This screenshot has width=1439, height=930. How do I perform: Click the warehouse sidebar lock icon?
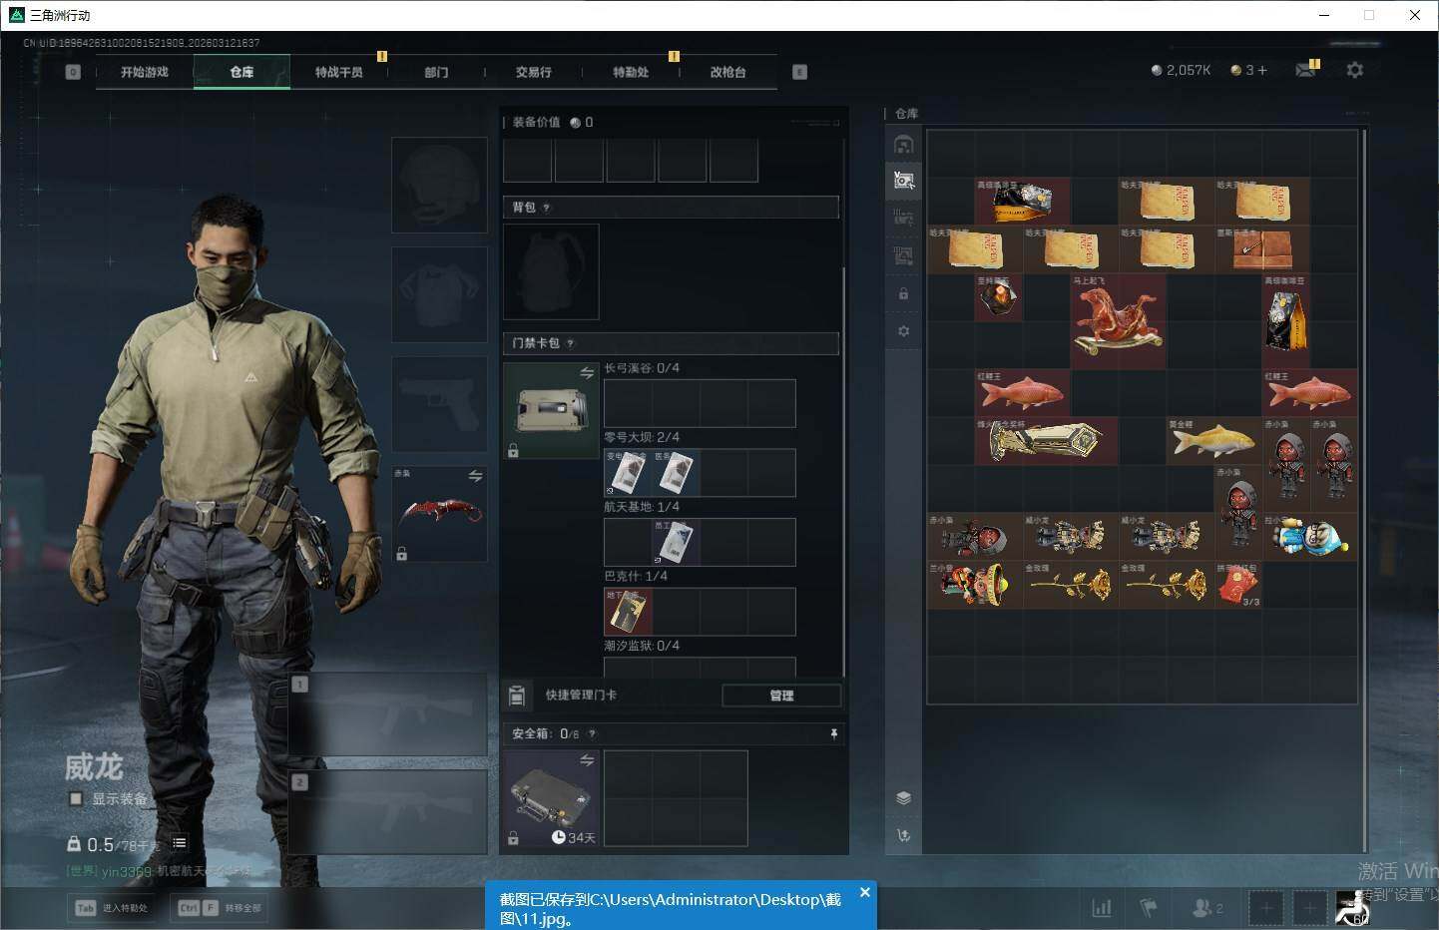[903, 293]
